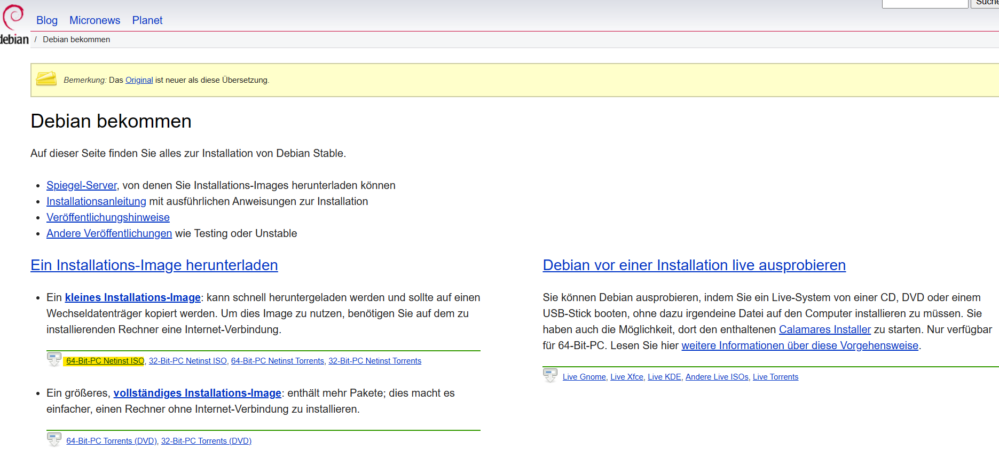Follow the kleines Installations-Image link

click(x=133, y=297)
